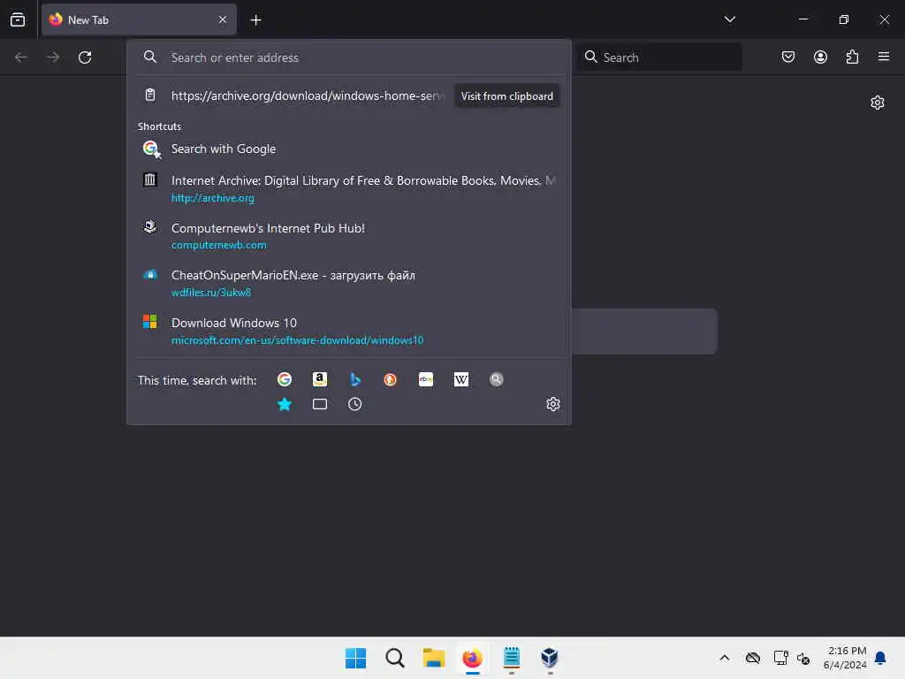Image resolution: width=905 pixels, height=679 pixels.
Task: Open the network status tray icon
Action: [x=780, y=658]
